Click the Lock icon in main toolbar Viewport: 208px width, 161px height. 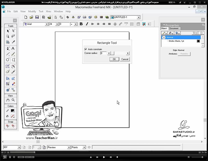click(55, 17)
